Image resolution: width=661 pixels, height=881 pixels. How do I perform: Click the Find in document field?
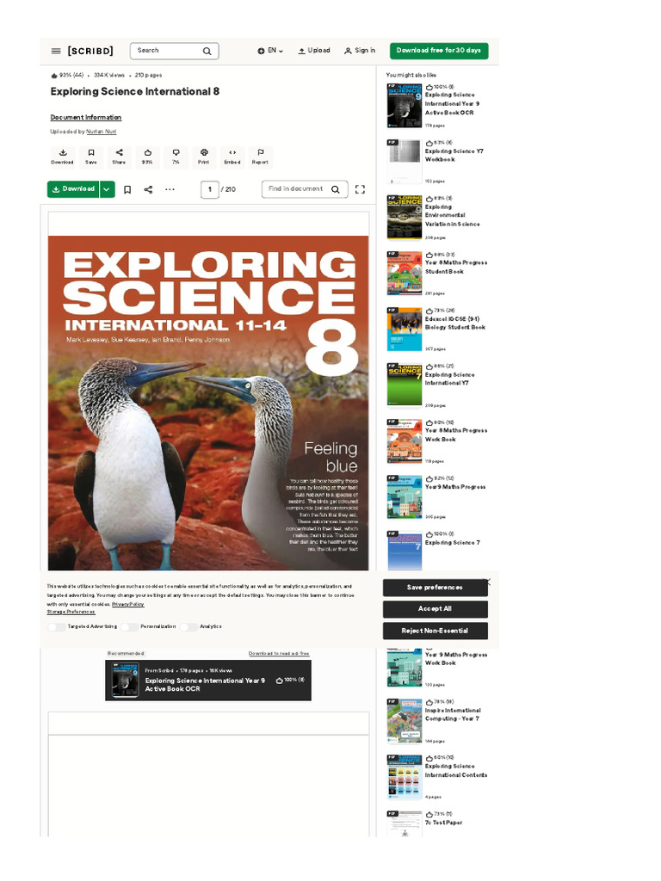tap(305, 189)
